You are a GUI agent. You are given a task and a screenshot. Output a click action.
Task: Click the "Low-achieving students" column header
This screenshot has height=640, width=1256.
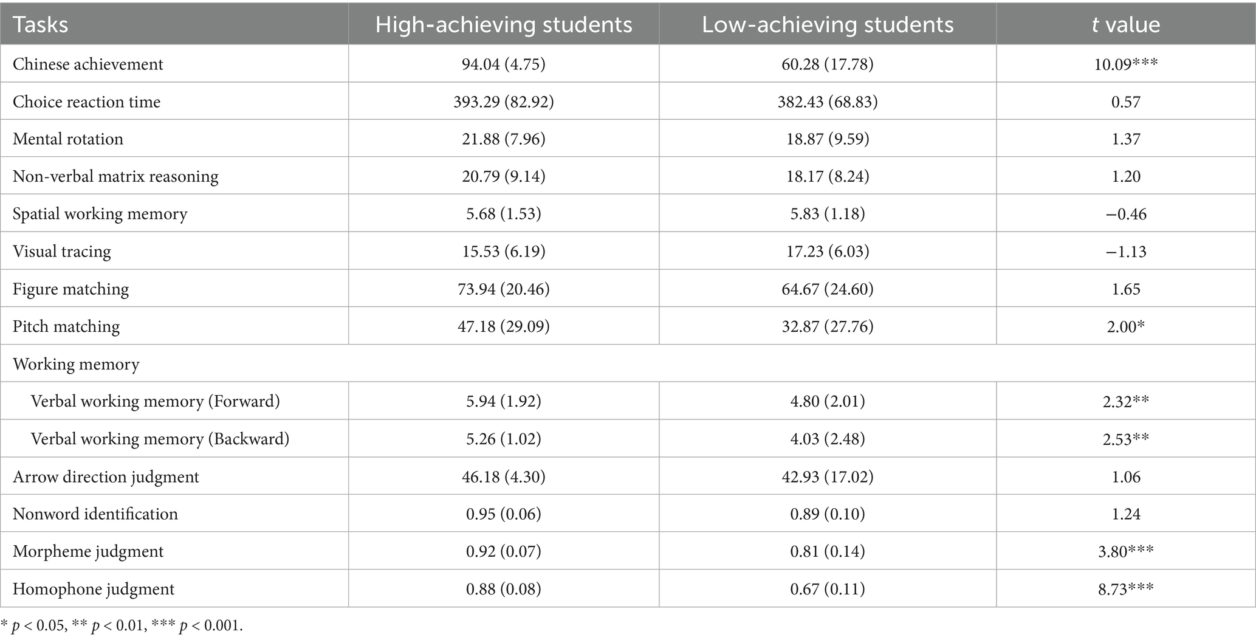coord(827,24)
